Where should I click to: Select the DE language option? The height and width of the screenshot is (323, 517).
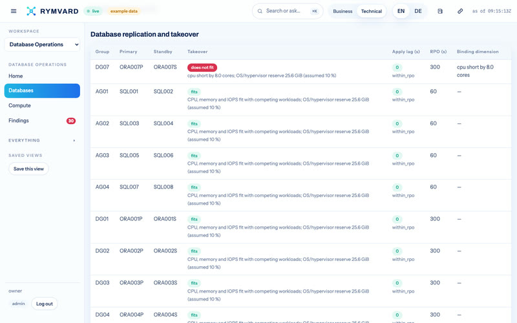[x=418, y=11]
